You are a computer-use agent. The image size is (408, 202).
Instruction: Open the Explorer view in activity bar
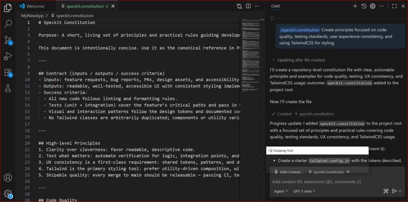8,8
